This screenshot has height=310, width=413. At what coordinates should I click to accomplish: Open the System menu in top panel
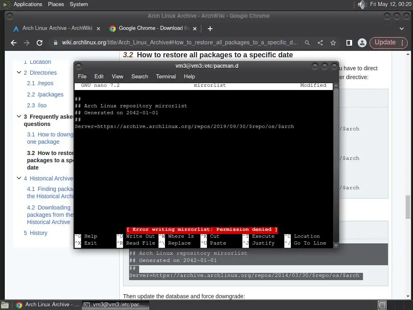click(x=79, y=4)
